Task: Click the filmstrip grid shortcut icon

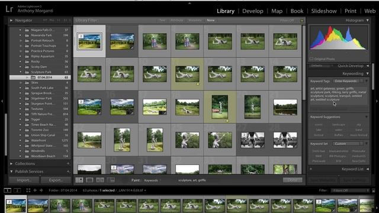Action: coord(28,191)
